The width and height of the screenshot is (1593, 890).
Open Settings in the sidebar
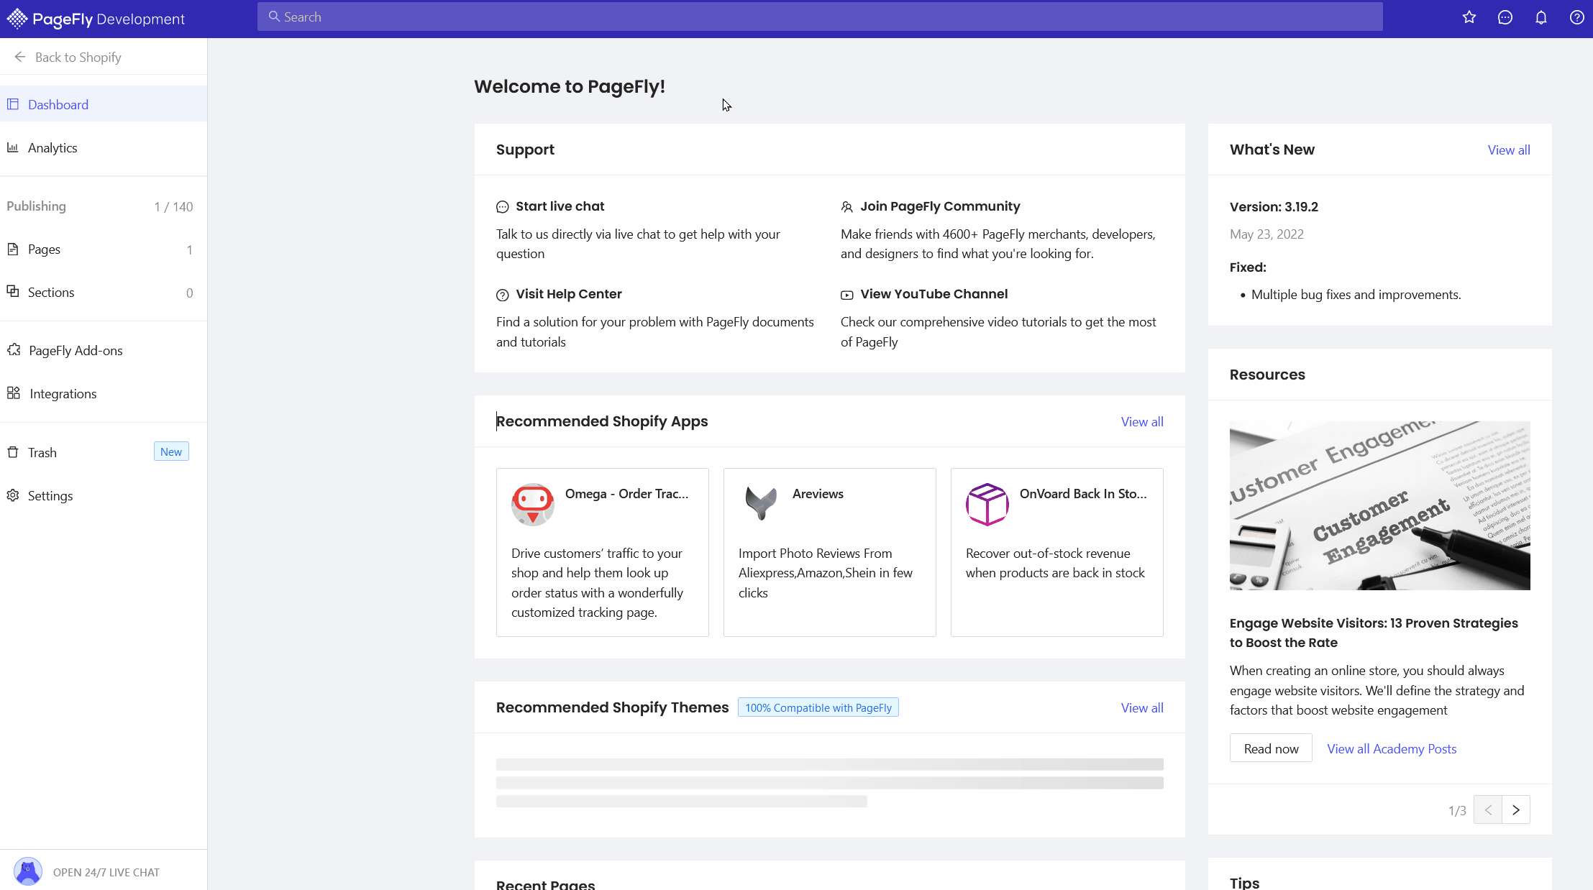click(x=104, y=495)
